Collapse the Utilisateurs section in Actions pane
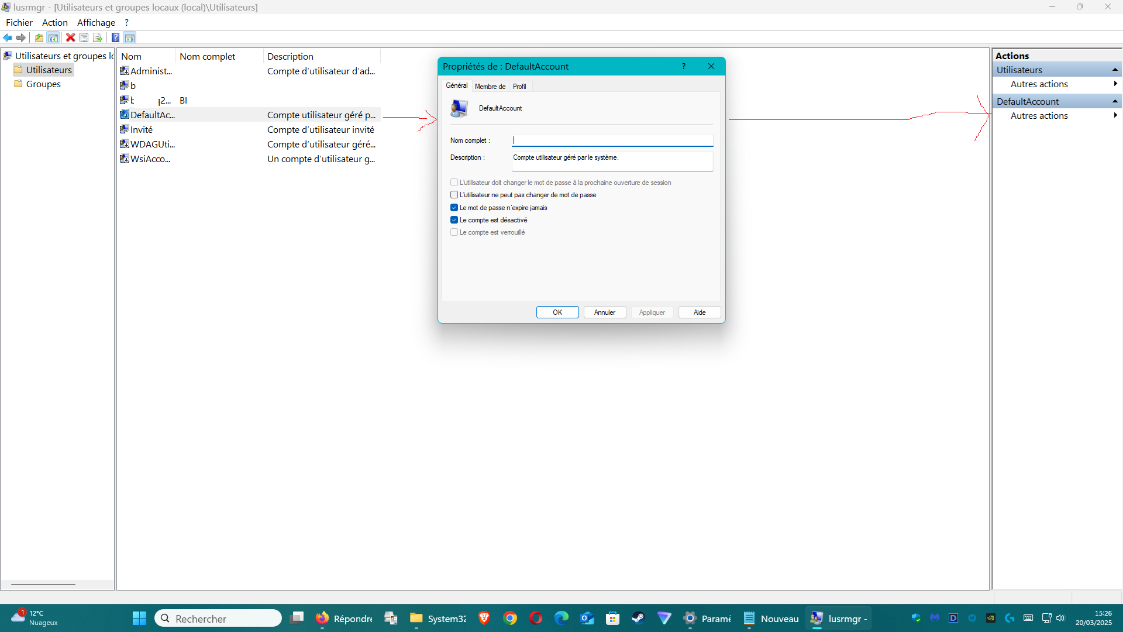 tap(1115, 70)
